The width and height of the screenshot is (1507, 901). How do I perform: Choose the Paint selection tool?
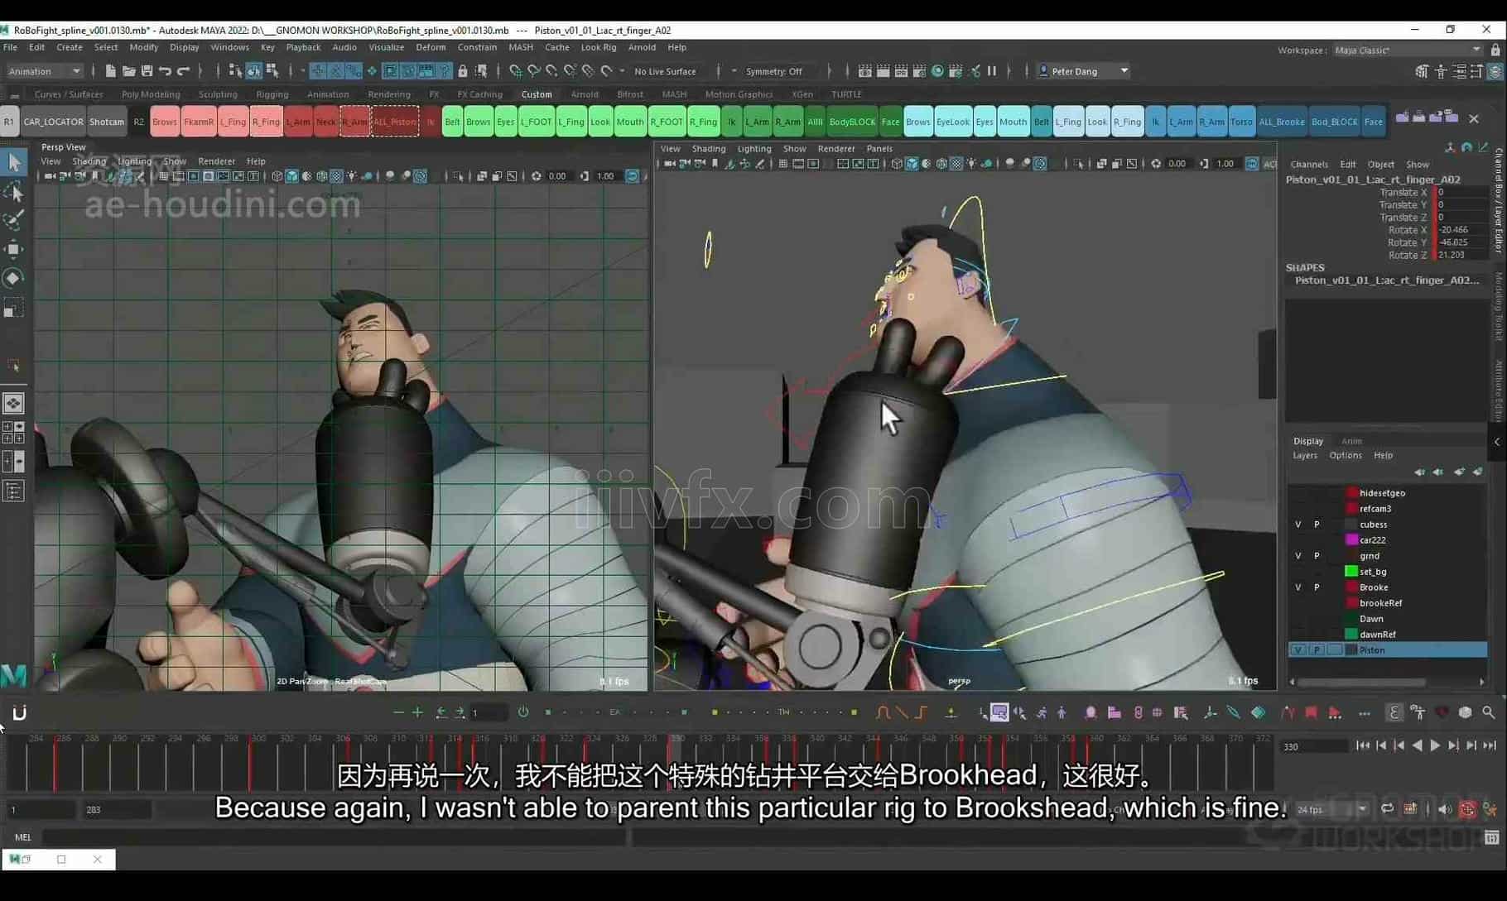pos(14,221)
